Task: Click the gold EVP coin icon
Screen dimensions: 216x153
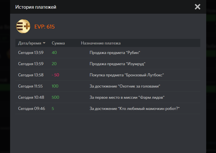Action: [x=23, y=27]
